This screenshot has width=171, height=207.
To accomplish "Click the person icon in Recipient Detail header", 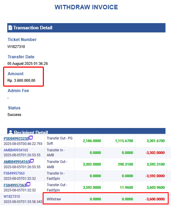I will (x=10, y=132).
